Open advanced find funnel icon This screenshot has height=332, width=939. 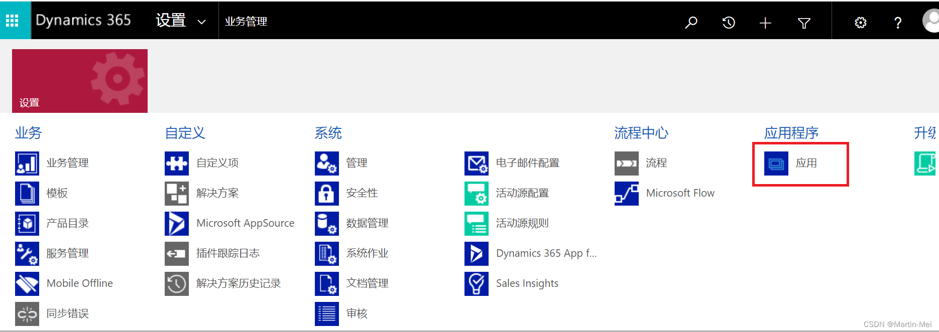click(804, 23)
